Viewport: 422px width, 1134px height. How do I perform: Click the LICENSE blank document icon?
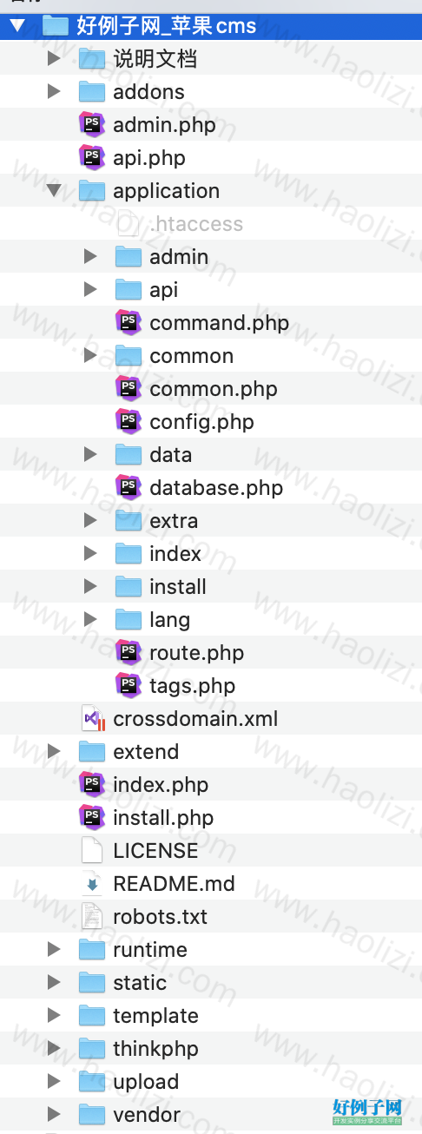92,851
